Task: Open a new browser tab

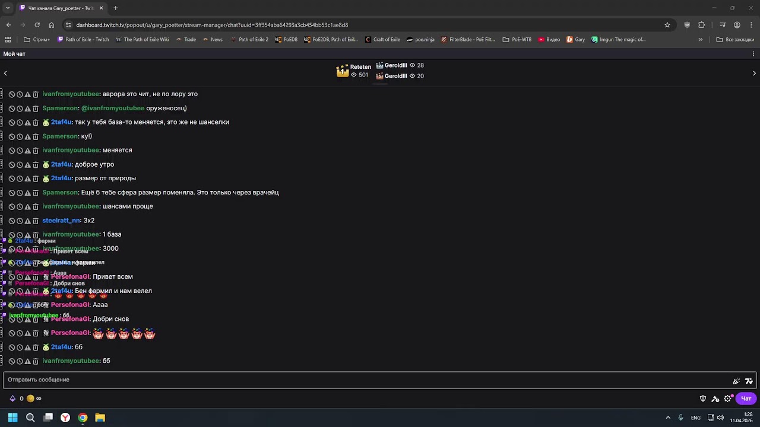Action: point(115,8)
